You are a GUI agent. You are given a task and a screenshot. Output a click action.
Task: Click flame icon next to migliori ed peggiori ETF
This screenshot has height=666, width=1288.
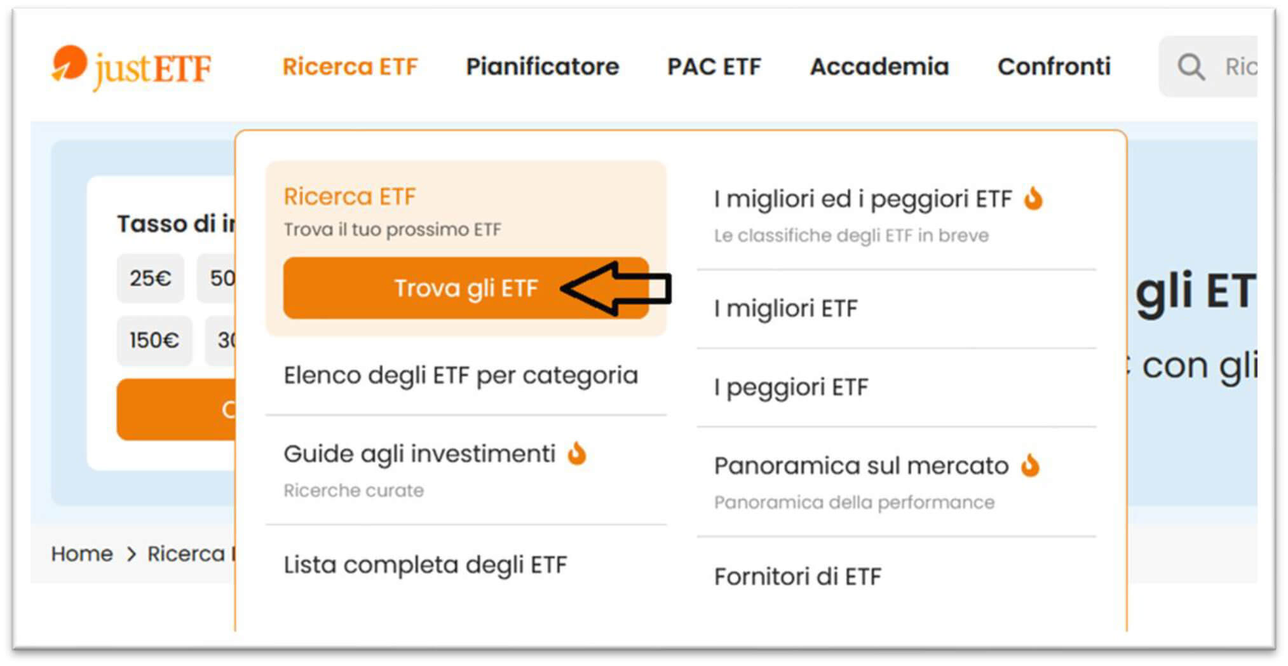point(1033,199)
